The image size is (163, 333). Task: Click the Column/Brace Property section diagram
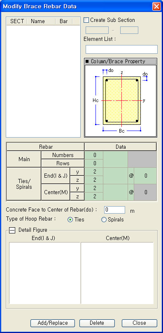121,101
